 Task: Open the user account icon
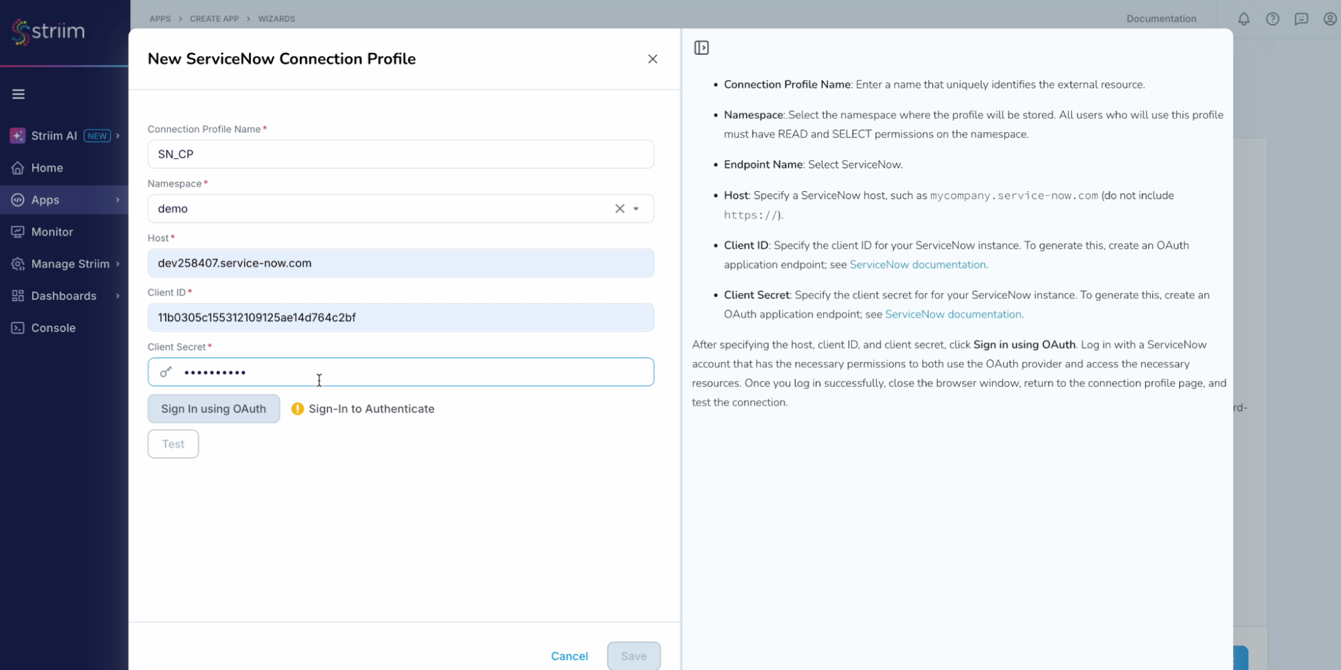coord(1330,19)
